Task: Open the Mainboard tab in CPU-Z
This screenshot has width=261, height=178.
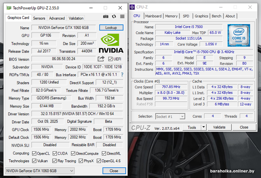Action: [x=153, y=16]
